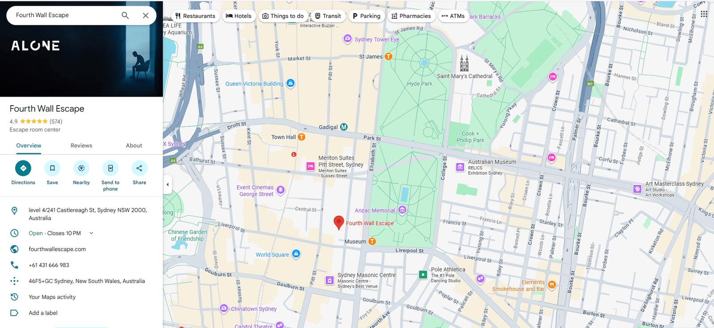
Task: Switch to the Reviews tab
Action: pos(81,146)
